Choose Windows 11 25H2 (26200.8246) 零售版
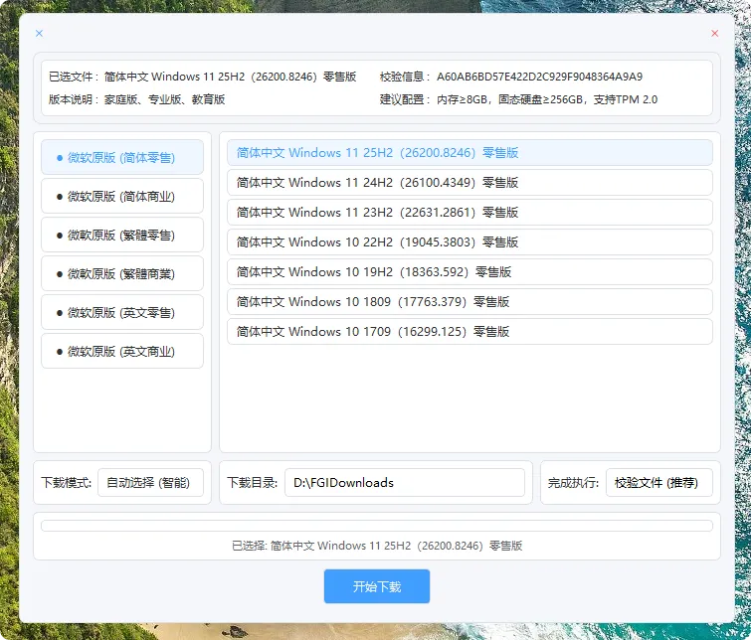Image resolution: width=751 pixels, height=640 pixels. tap(469, 153)
